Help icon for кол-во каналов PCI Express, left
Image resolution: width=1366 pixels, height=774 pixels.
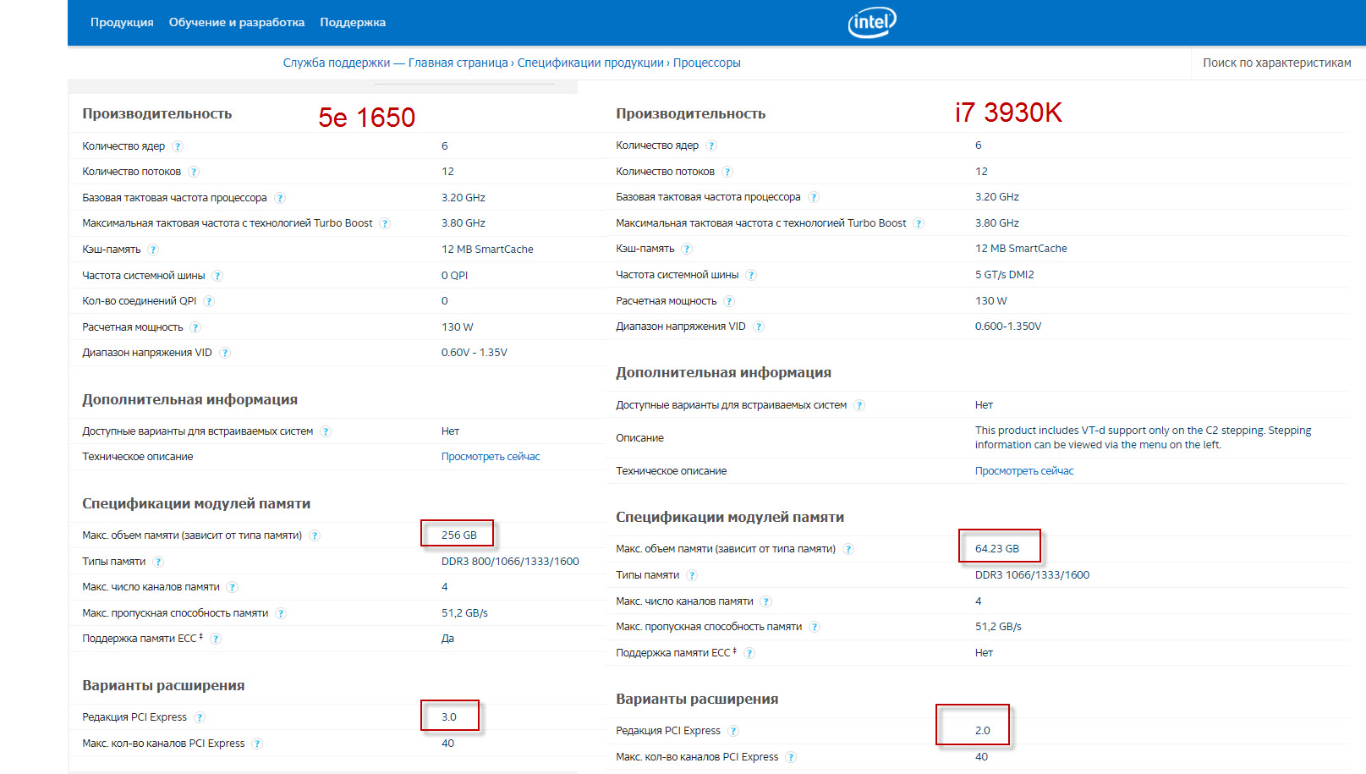click(257, 744)
